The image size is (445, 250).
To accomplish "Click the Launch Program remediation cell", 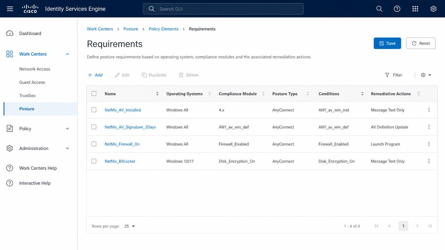I will pos(386,144).
